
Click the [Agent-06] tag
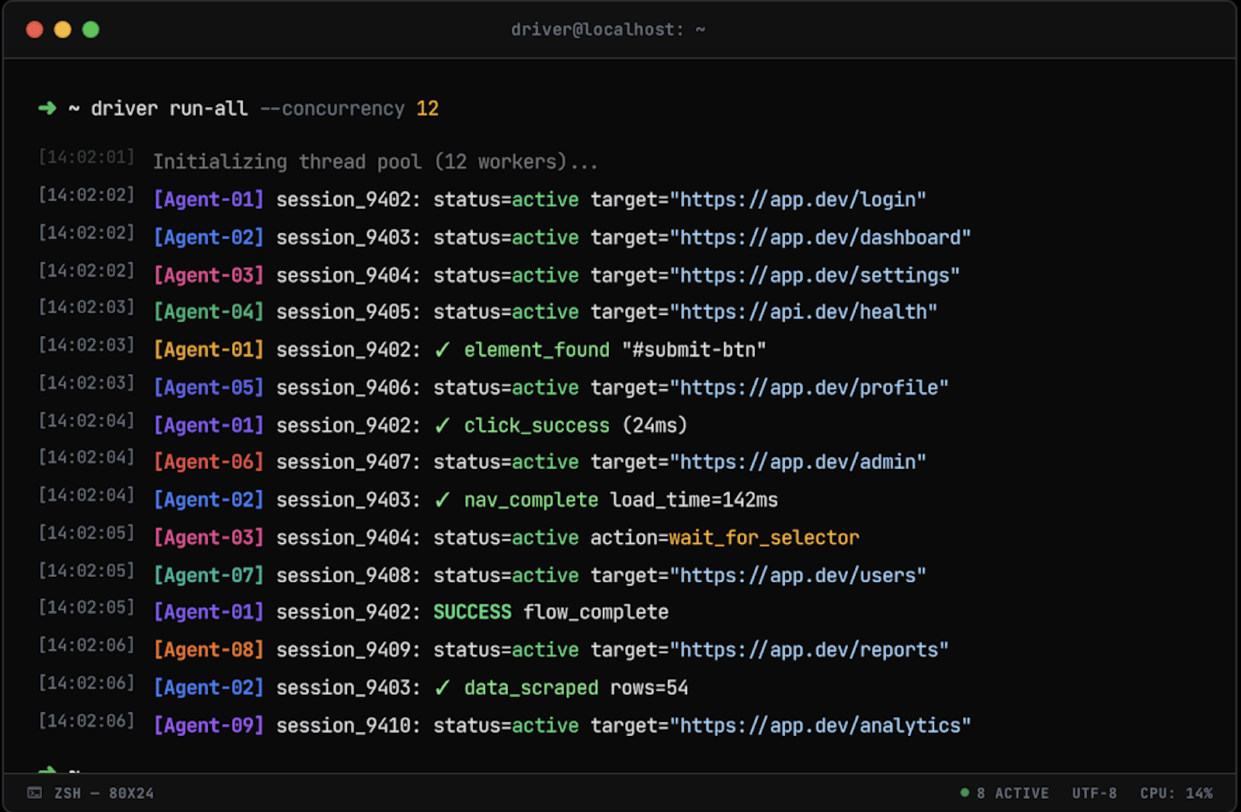point(209,462)
